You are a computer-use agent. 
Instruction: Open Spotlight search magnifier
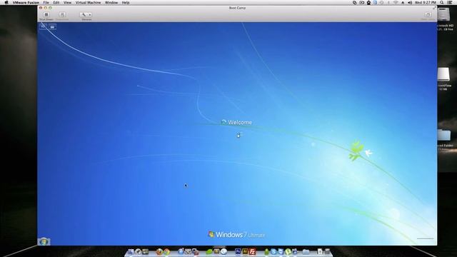point(442,3)
